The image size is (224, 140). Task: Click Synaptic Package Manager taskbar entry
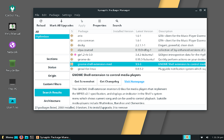[x=53, y=138]
